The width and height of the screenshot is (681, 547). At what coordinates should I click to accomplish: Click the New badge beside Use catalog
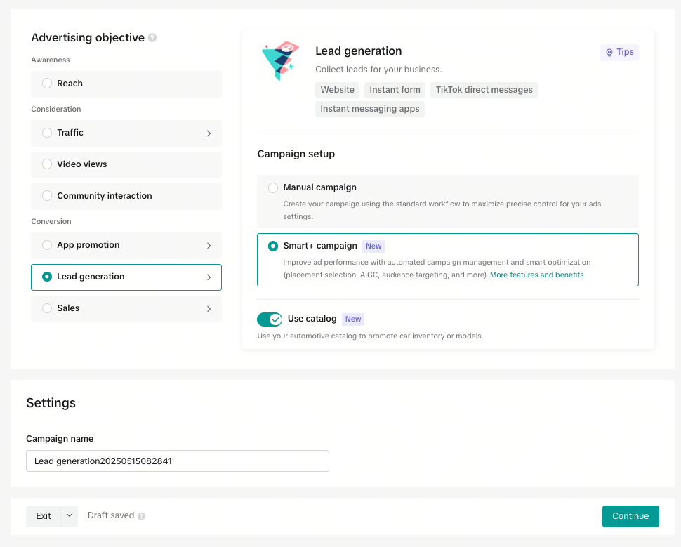click(353, 319)
